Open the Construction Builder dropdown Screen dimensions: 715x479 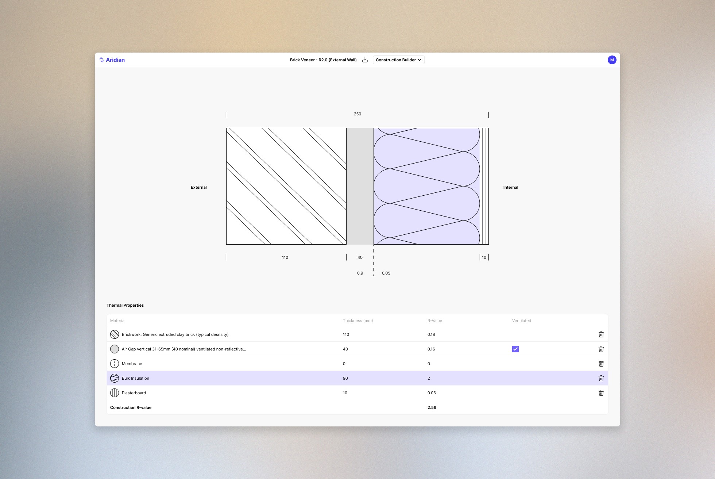coord(398,60)
